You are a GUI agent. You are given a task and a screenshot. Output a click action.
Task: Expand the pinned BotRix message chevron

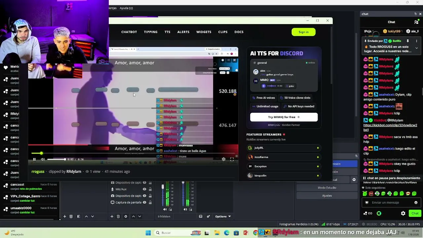(x=416, y=48)
